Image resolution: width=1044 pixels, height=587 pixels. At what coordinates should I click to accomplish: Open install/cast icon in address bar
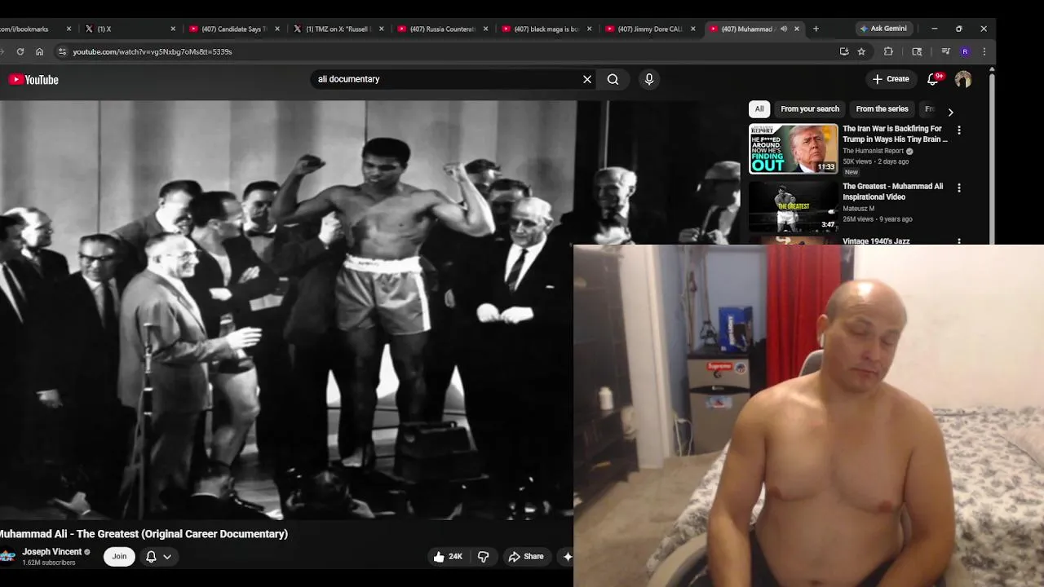click(844, 51)
